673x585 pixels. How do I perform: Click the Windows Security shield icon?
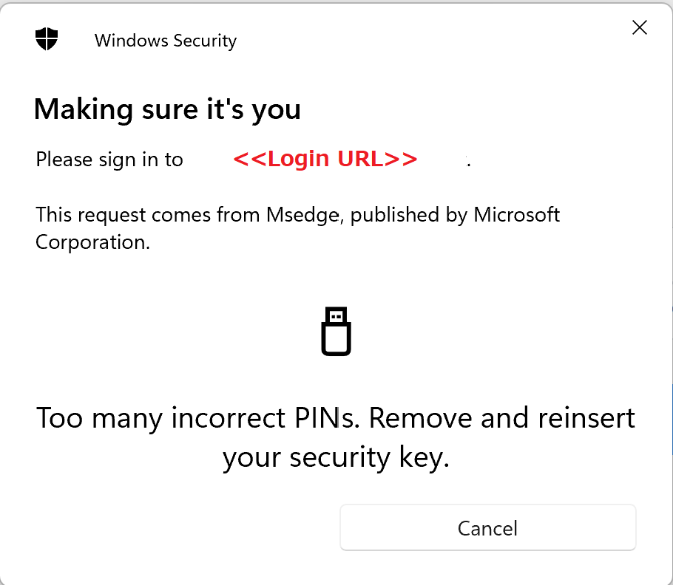pos(47,39)
